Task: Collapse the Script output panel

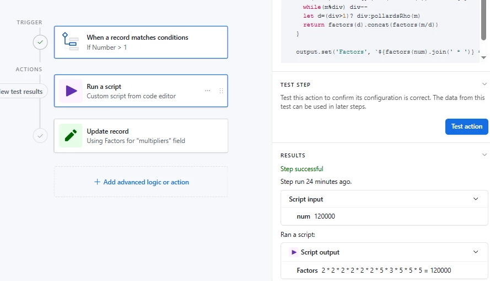Action: click(x=476, y=252)
